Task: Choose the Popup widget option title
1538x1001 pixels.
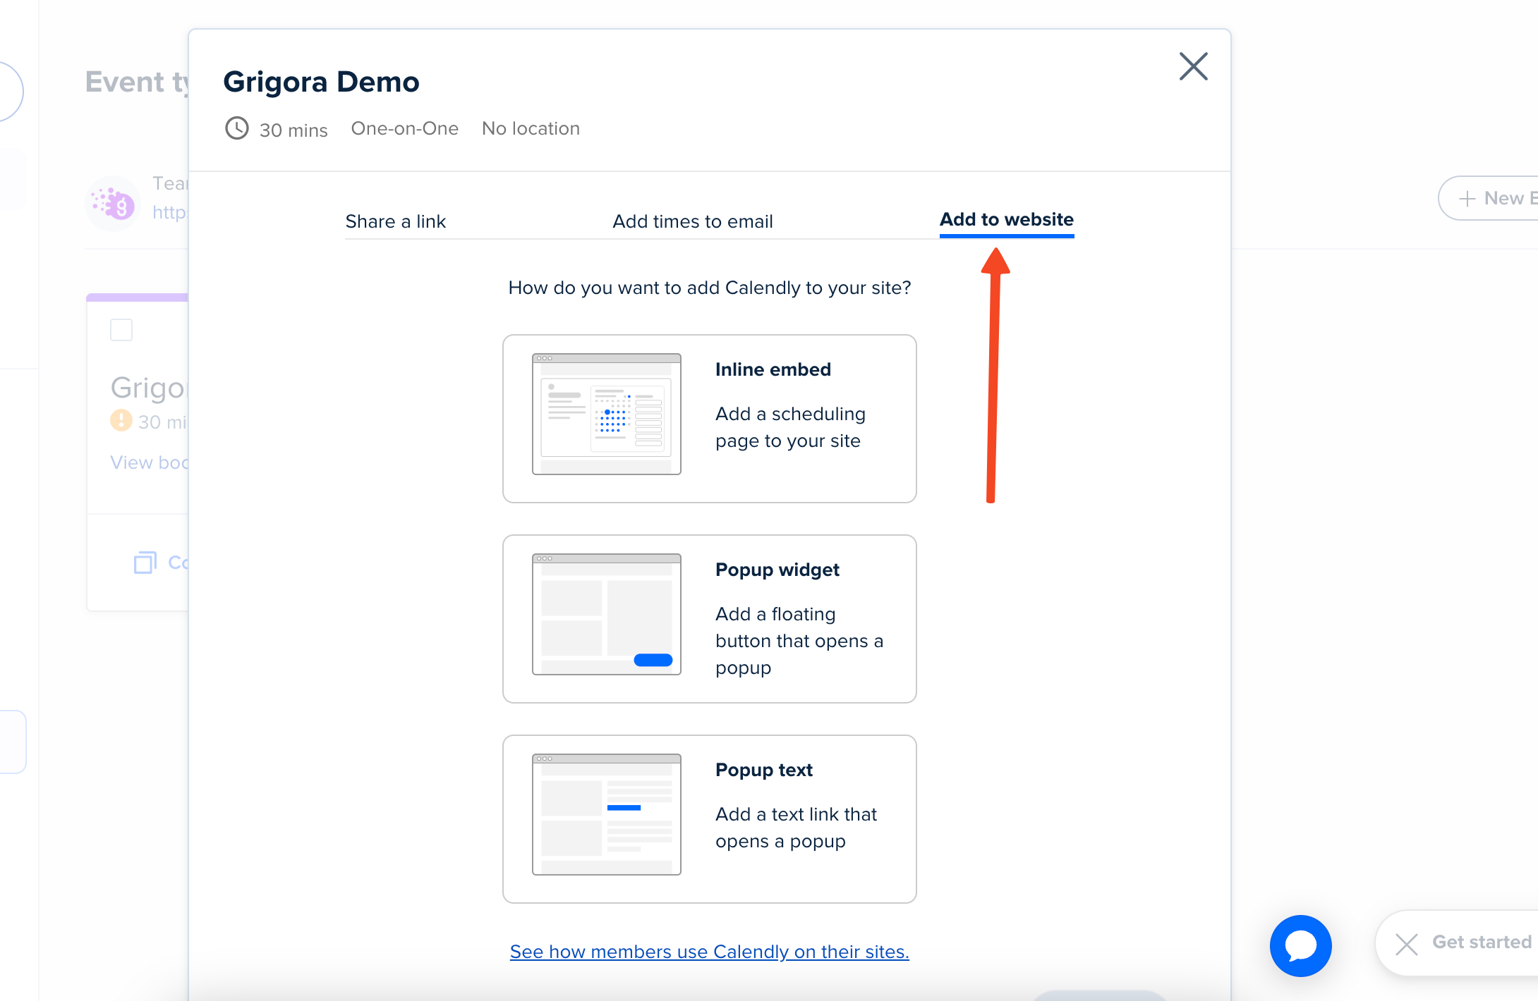Action: pos(777,570)
